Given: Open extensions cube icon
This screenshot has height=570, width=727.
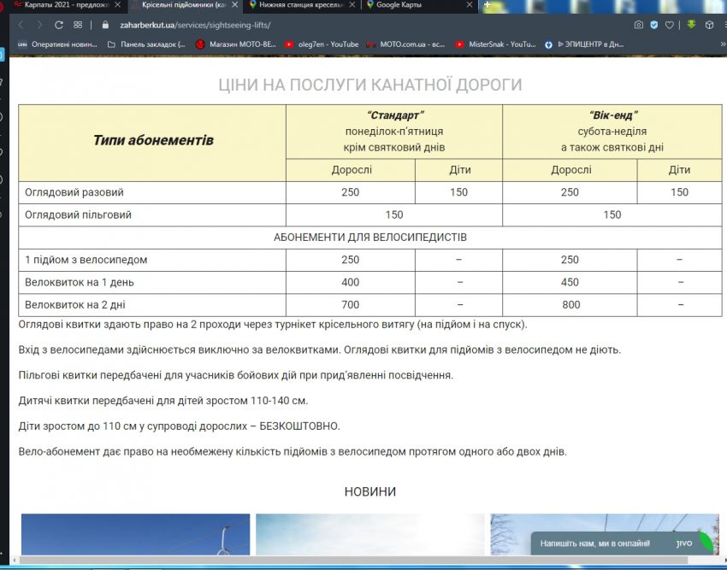Looking at the screenshot, I should [x=709, y=25].
